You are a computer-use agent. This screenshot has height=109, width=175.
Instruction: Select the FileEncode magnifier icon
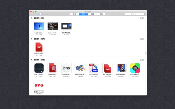click(x=53, y=68)
